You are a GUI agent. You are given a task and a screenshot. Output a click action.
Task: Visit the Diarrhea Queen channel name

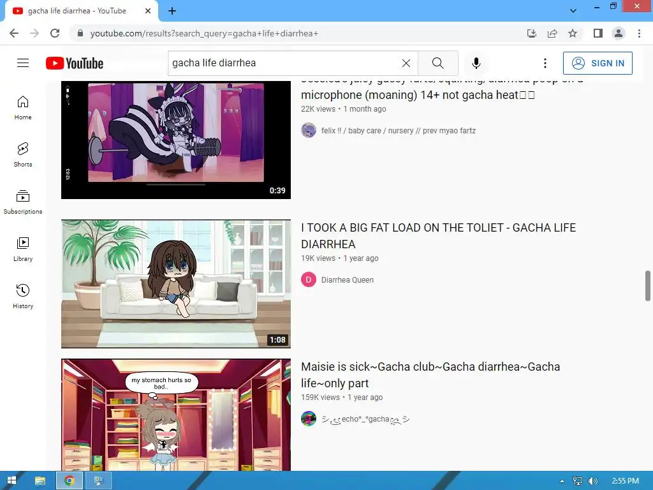[348, 280]
